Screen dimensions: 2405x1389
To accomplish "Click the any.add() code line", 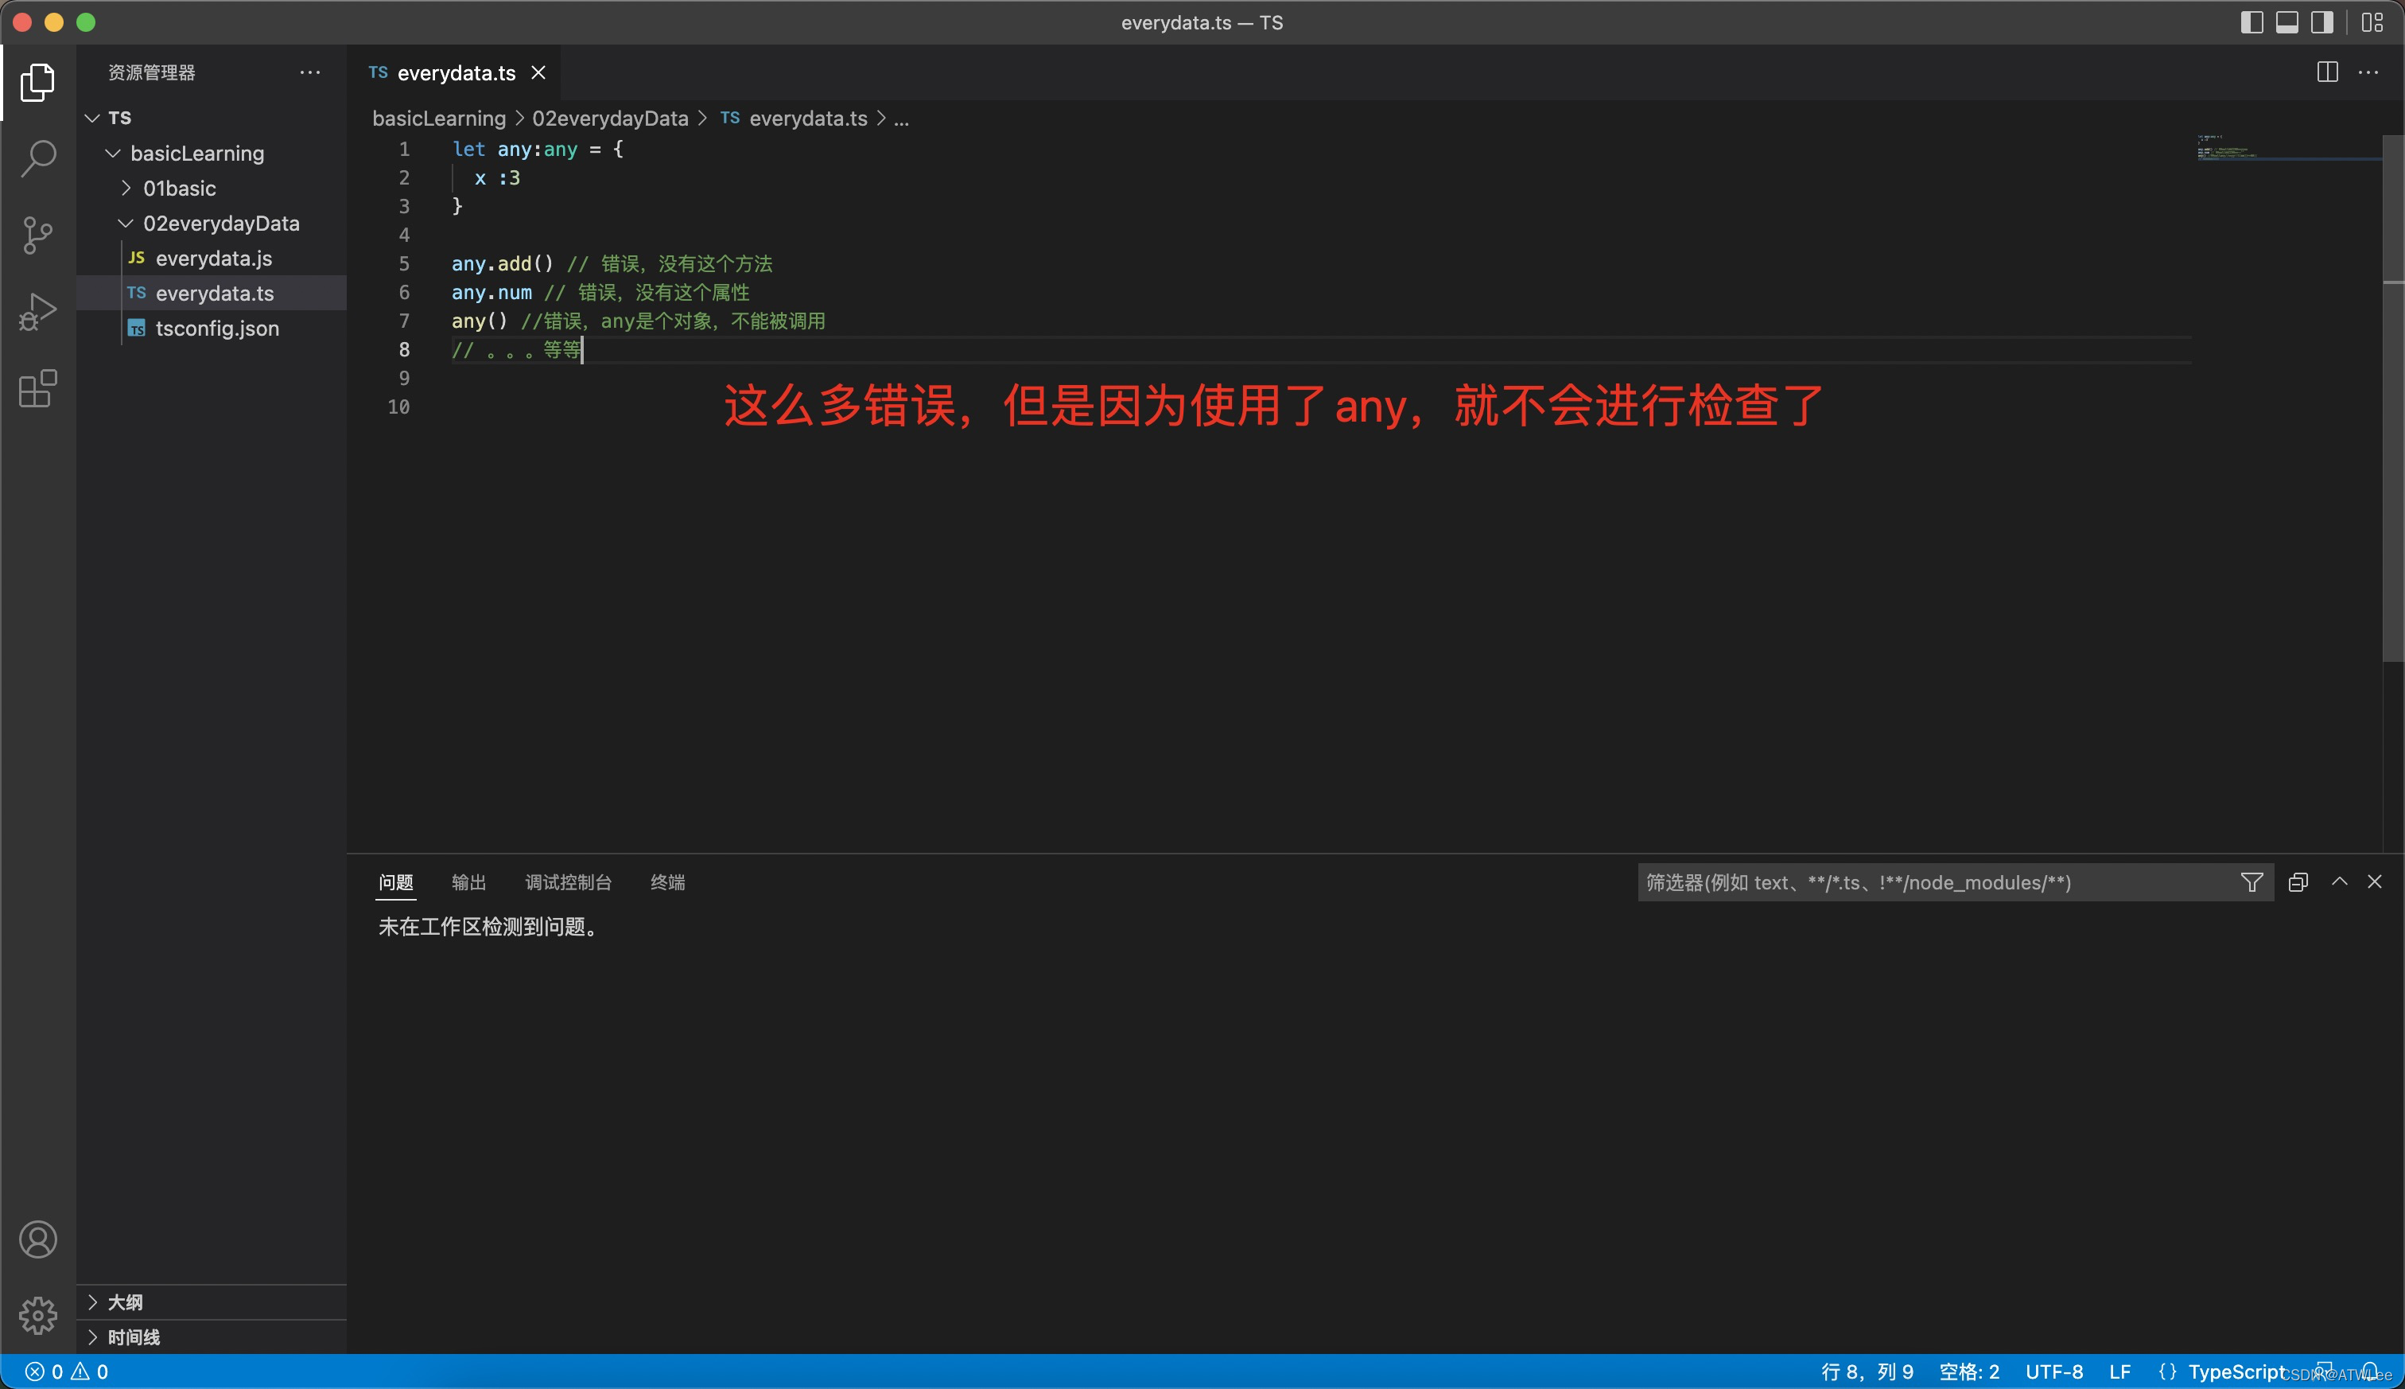I will [x=612, y=263].
